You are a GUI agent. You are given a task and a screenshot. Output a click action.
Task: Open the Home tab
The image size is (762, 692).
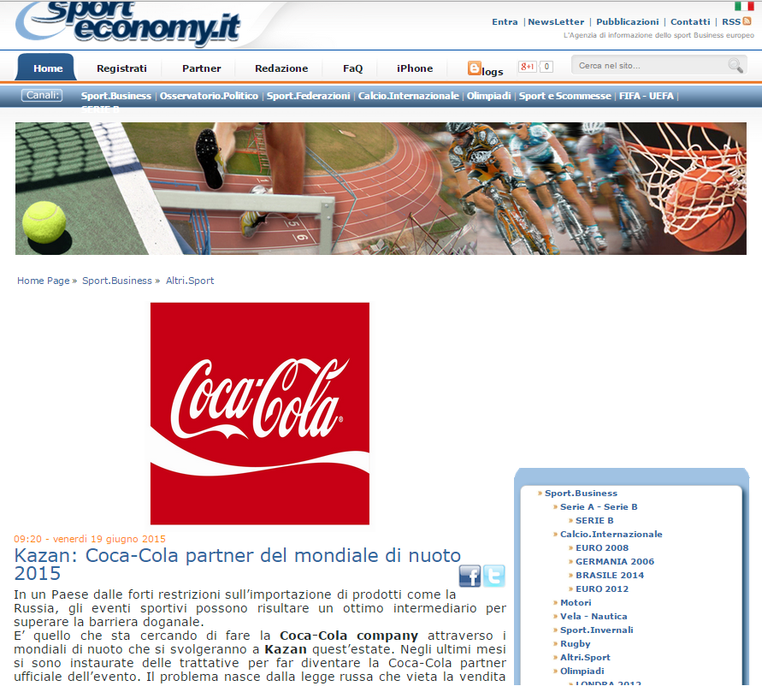click(x=48, y=68)
